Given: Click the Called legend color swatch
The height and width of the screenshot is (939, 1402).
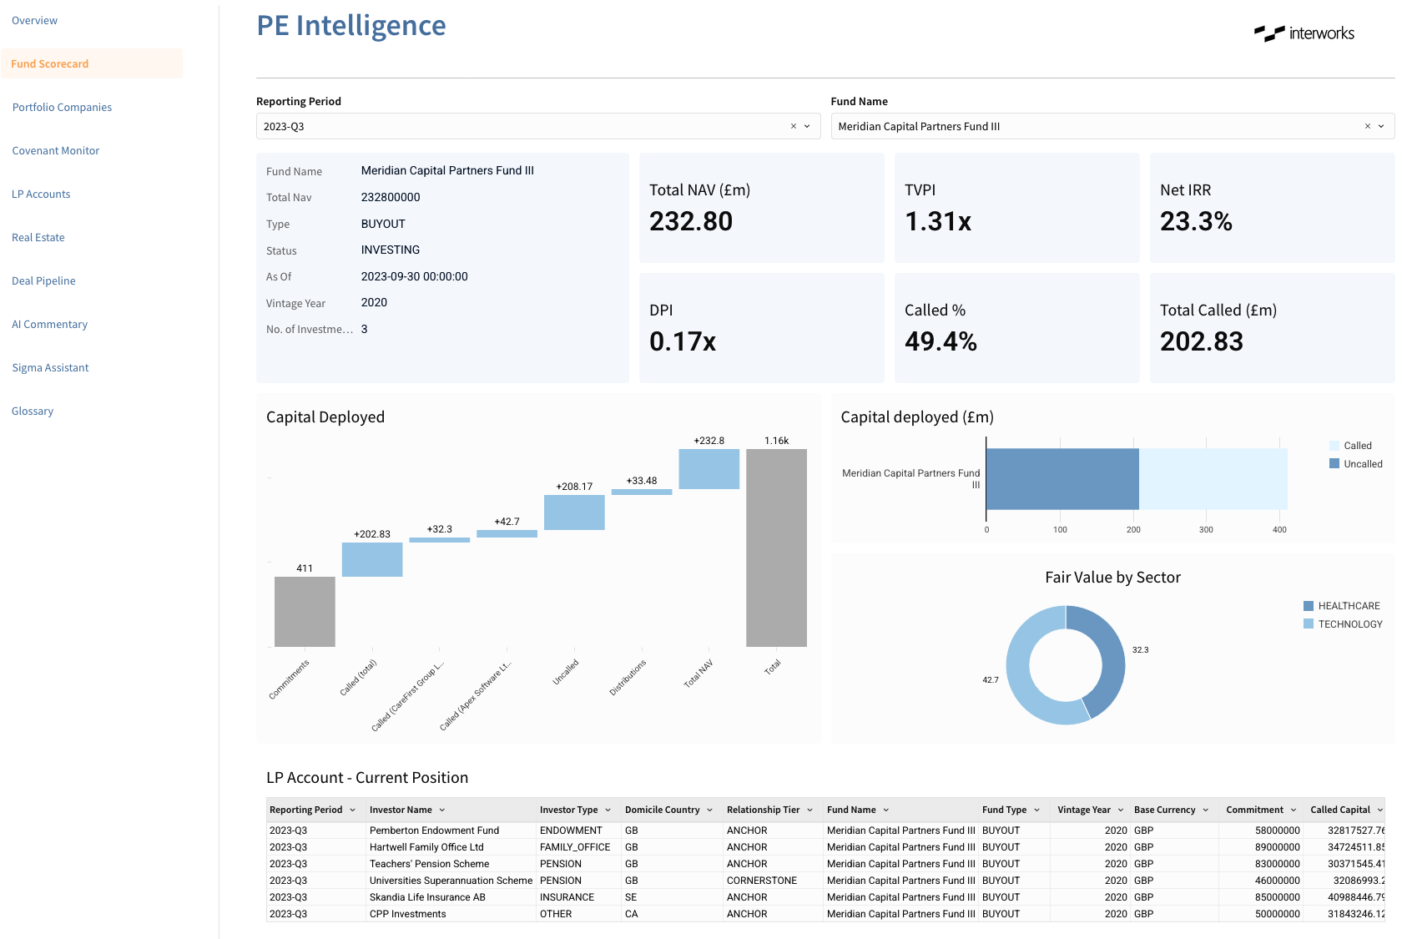Looking at the screenshot, I should tap(1334, 446).
